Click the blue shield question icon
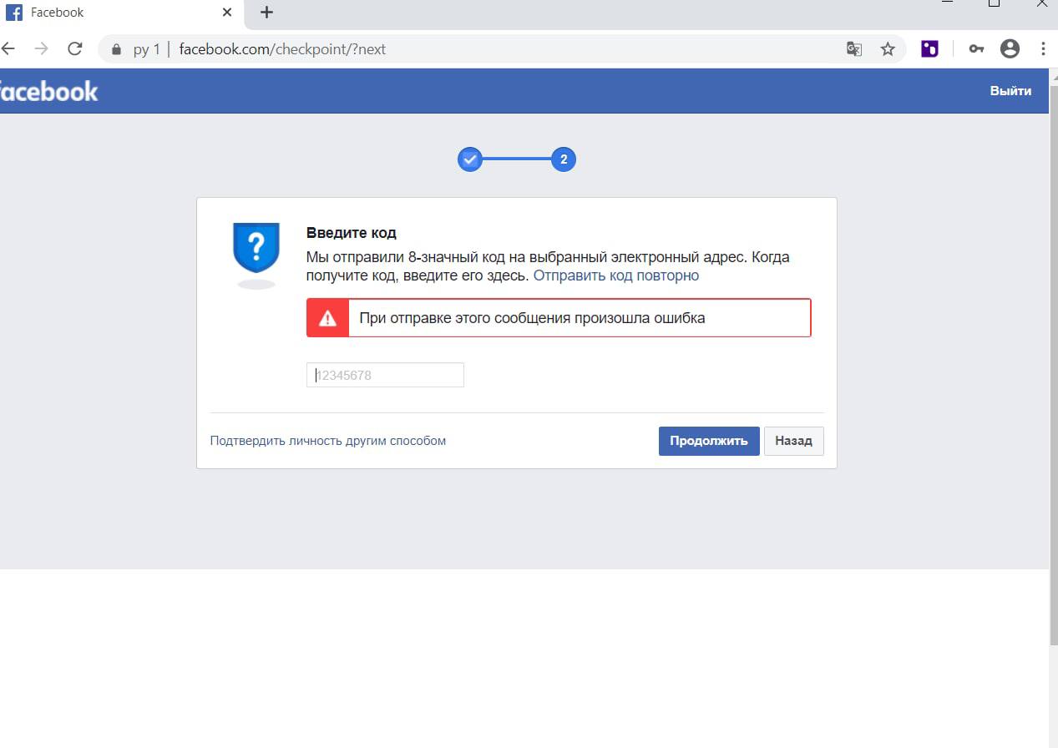The width and height of the screenshot is (1058, 748). pyautogui.click(x=256, y=248)
